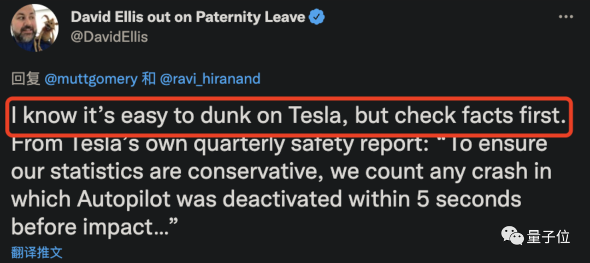This screenshot has width=590, height=263.
Task: Click the 量子位 watermark text
Action: point(548,236)
